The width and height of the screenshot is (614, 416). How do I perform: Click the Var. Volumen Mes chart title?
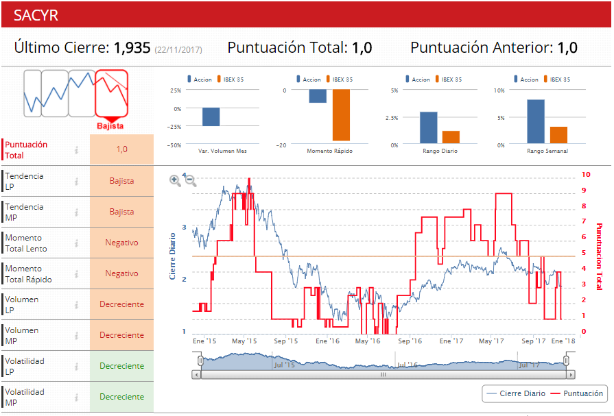coord(222,151)
